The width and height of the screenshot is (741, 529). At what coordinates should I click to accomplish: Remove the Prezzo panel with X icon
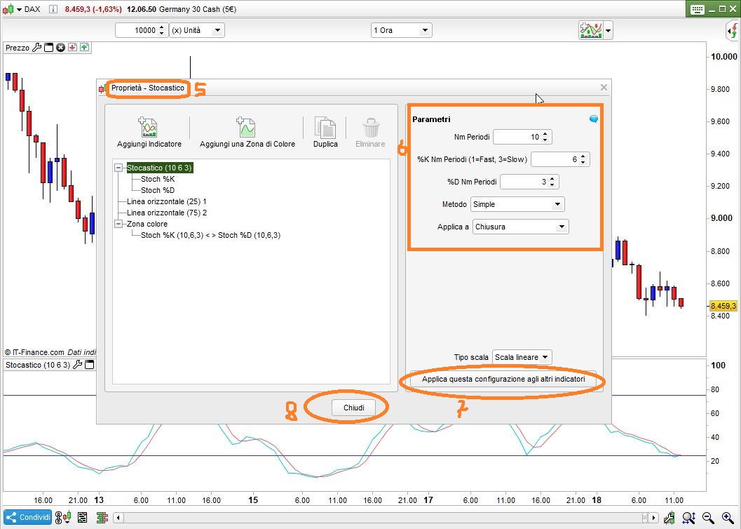click(60, 47)
